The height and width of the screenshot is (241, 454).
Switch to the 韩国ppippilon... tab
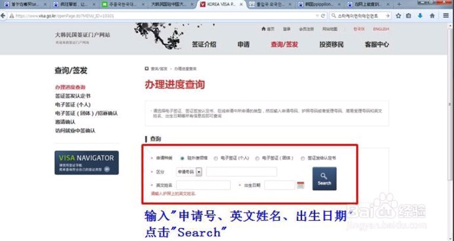pyautogui.click(x=319, y=5)
